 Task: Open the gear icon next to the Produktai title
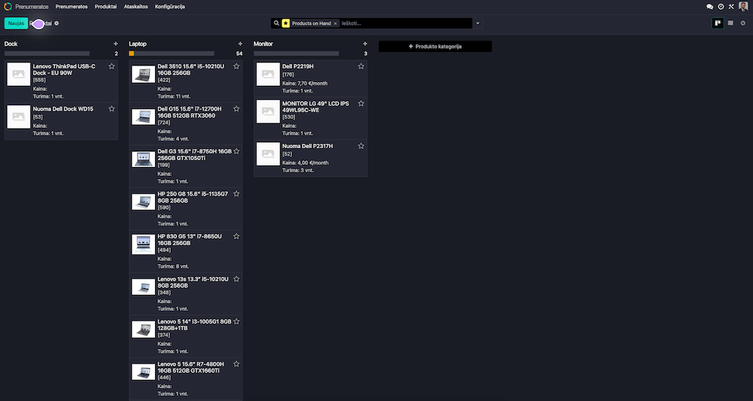click(x=56, y=23)
